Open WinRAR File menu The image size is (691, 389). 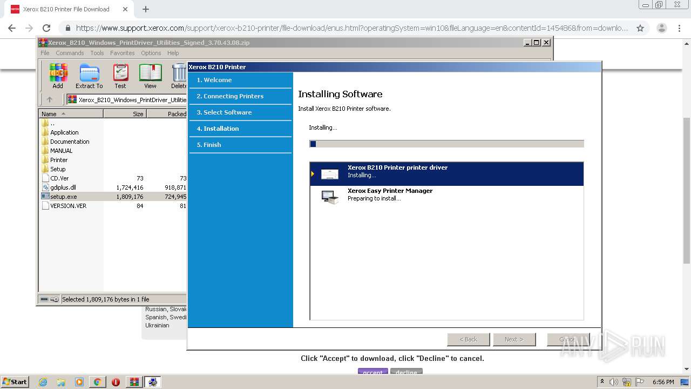(45, 53)
